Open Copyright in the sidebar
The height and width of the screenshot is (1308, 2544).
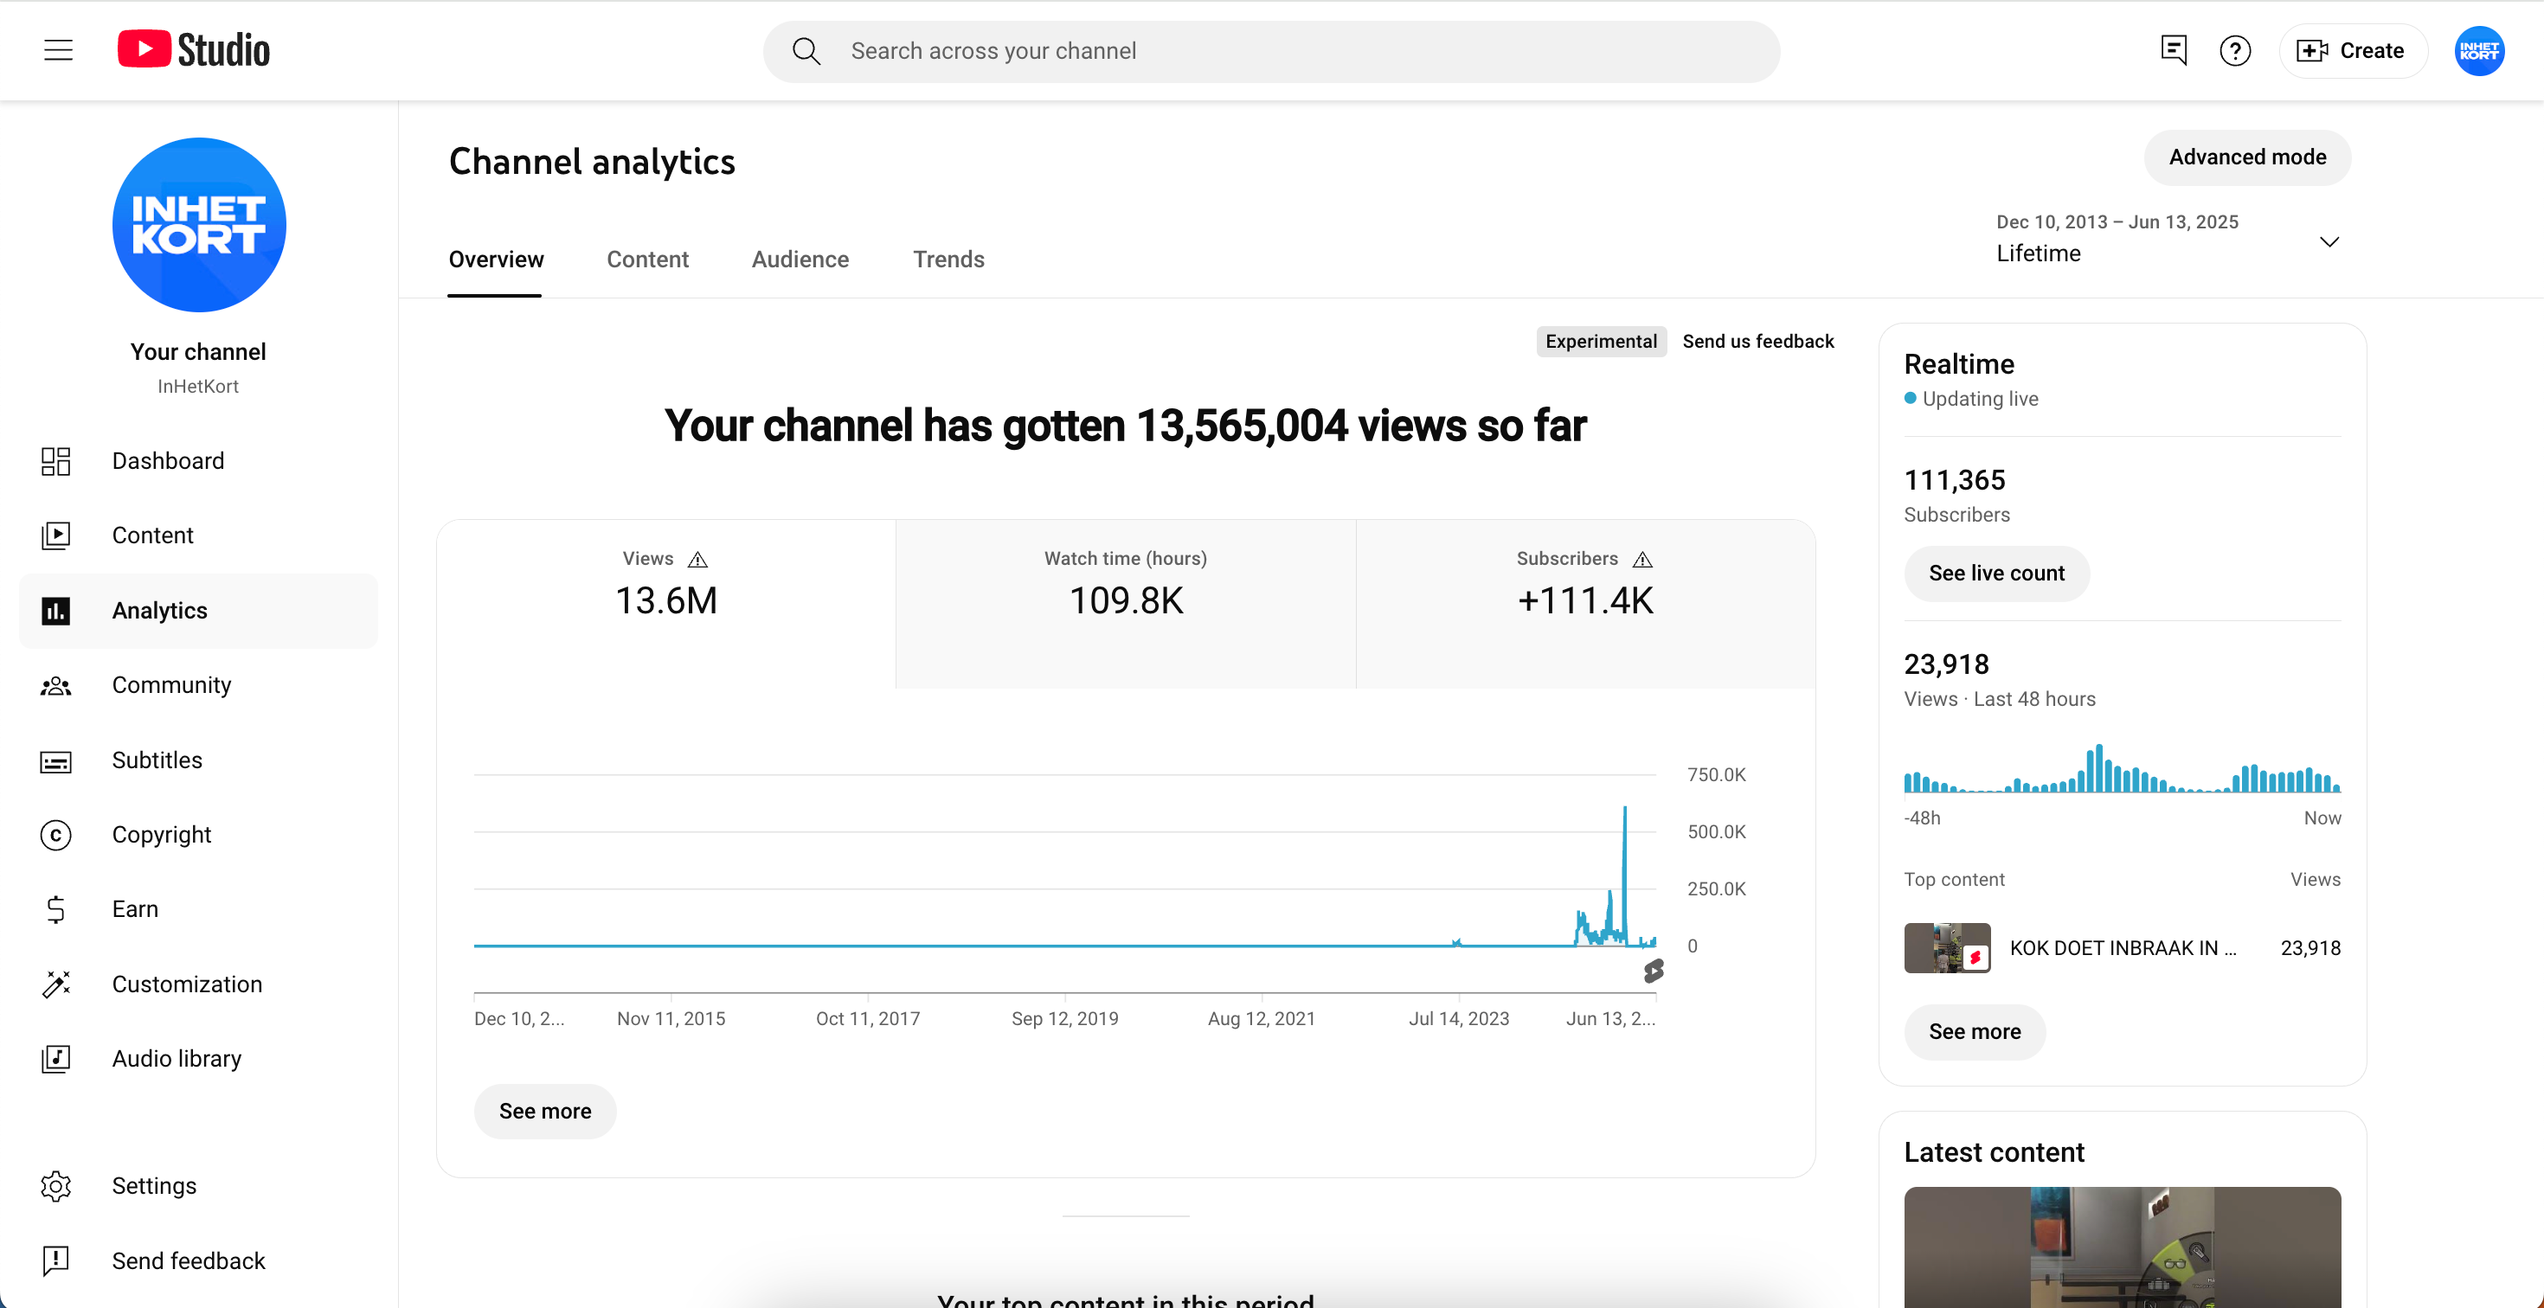tap(198, 835)
